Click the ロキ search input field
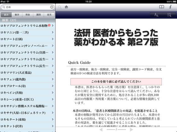Viewport: 177px width, 132px height. pos(28,7)
